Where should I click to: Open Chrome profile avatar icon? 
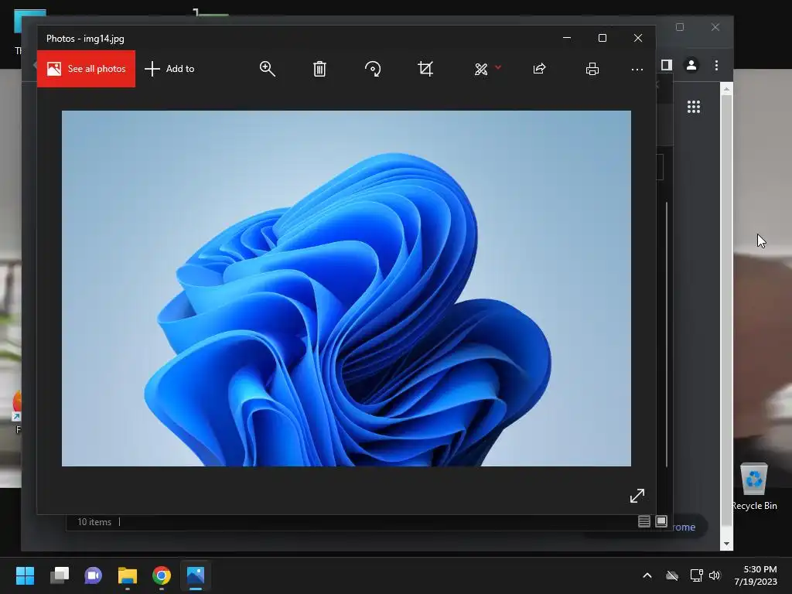point(691,65)
